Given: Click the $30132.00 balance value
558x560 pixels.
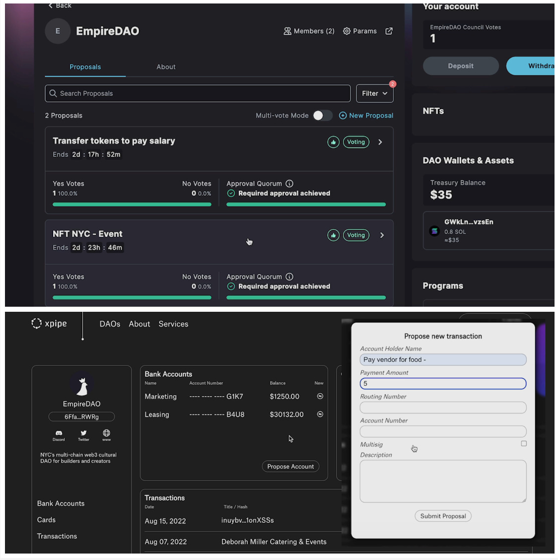Looking at the screenshot, I should pyautogui.click(x=286, y=414).
